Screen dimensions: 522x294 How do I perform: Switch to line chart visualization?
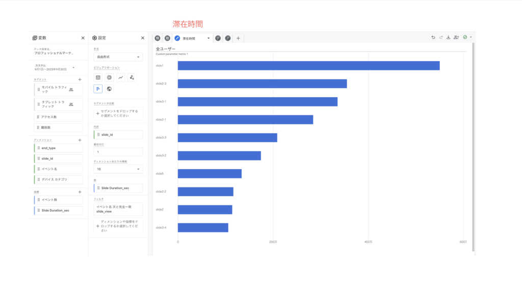point(121,77)
